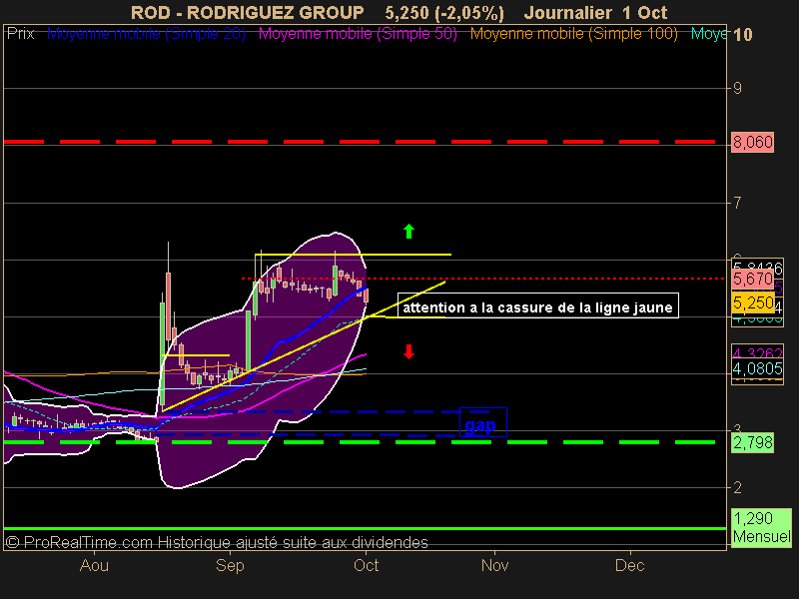Screen dimensions: 799x599
Task: Click the 'Nov' time axis label
Action: 494,565
